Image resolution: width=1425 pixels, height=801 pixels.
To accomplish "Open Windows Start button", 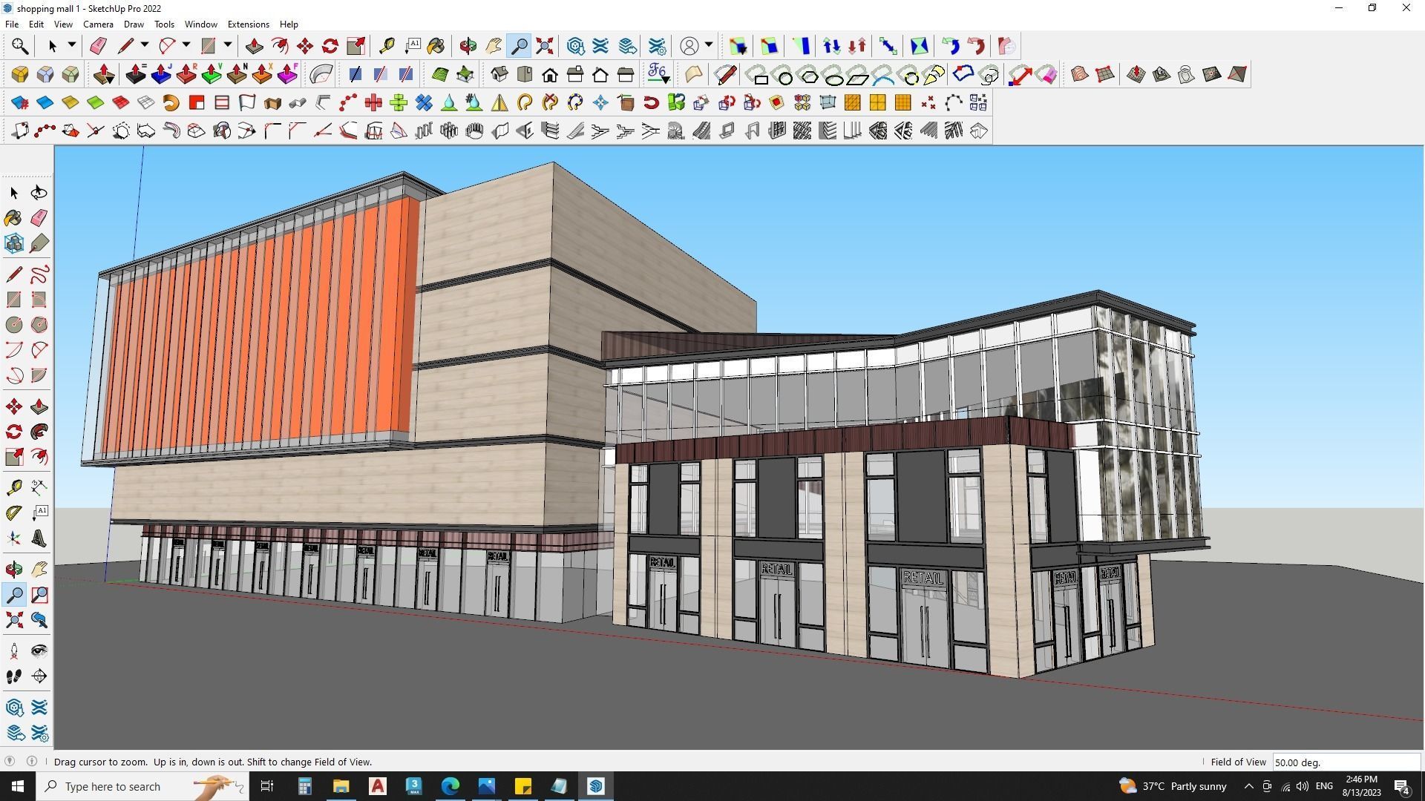I will click(x=18, y=786).
